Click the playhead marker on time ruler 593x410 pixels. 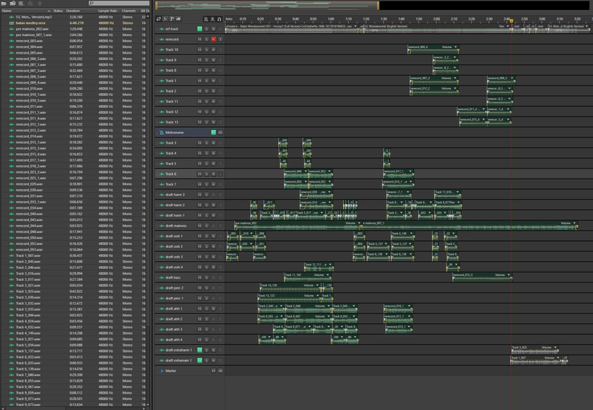point(511,20)
